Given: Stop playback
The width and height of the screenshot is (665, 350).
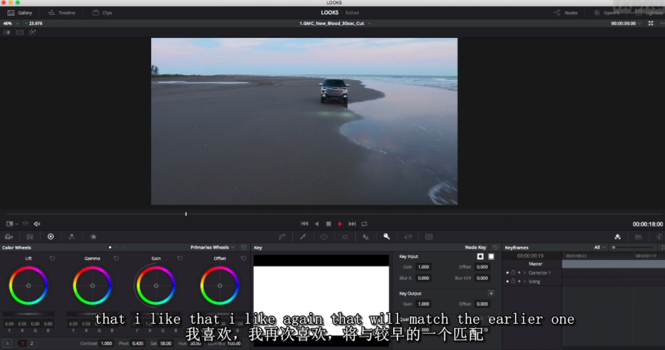Looking at the screenshot, I should [328, 224].
